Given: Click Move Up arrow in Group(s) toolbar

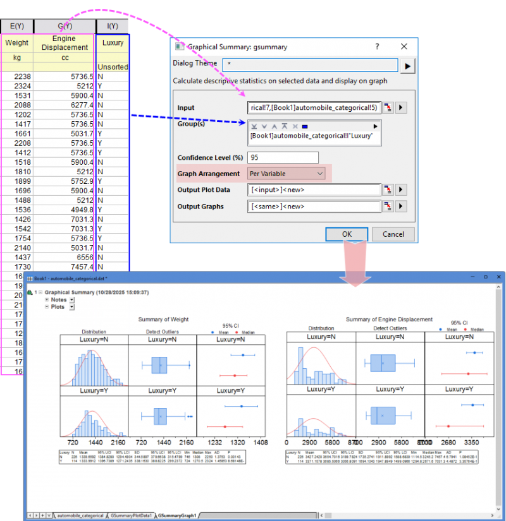Looking at the screenshot, I should 275,126.
